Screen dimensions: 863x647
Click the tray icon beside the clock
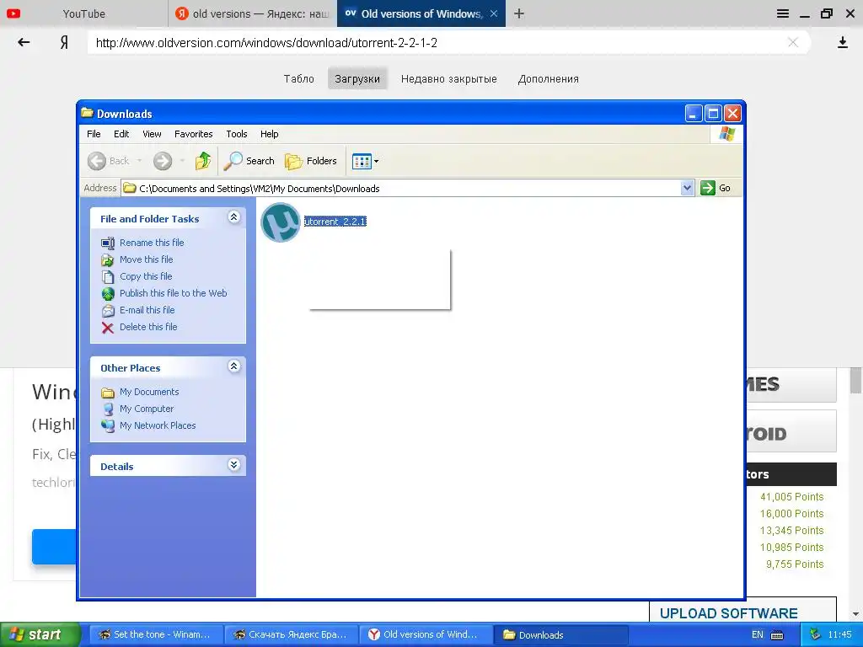[x=815, y=634]
